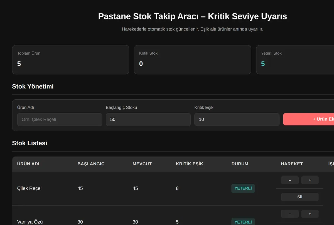Viewport: 334px width, 225px height.
Task: Click the Stok Yönetimi section heading
Action: pos(33,86)
